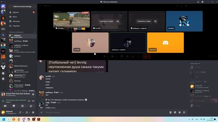Toggle the camera button in voice panel
The height and width of the screenshot is (122, 218).
click(5, 106)
